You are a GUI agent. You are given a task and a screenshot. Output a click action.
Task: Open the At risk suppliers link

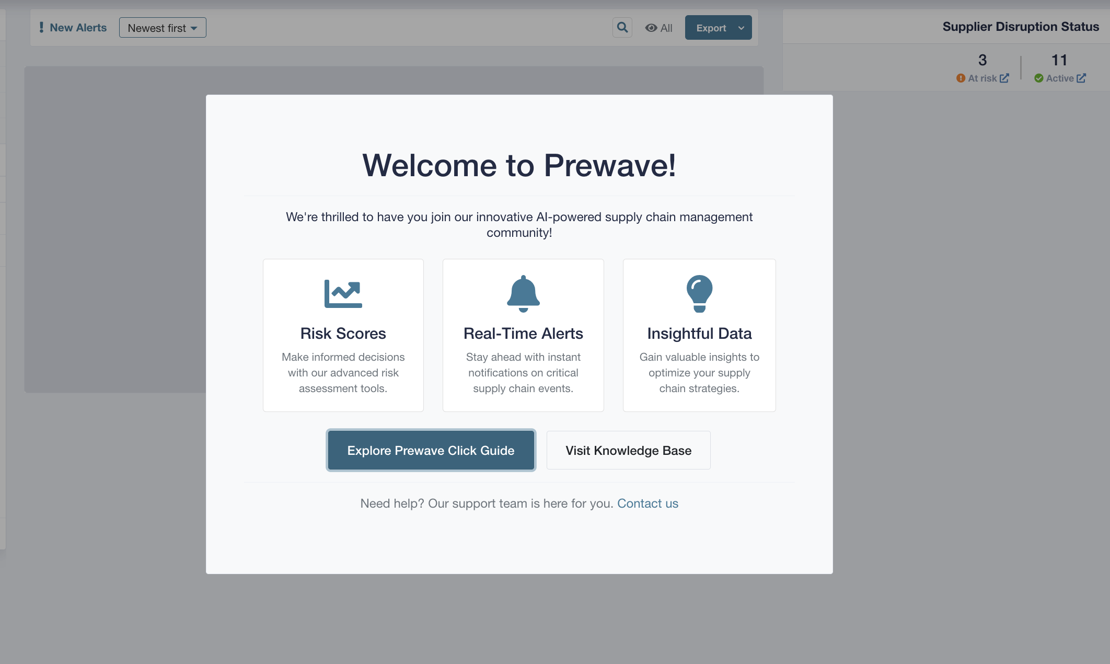[982, 78]
